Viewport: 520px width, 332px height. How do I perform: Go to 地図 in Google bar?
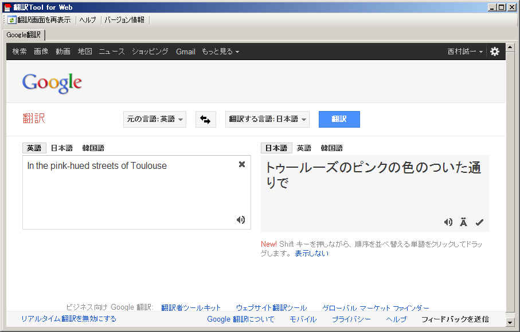[x=85, y=52]
